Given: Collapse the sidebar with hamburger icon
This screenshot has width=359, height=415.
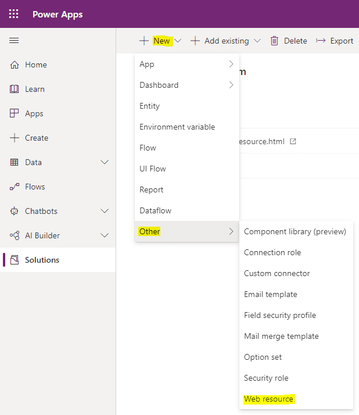Looking at the screenshot, I should point(14,41).
